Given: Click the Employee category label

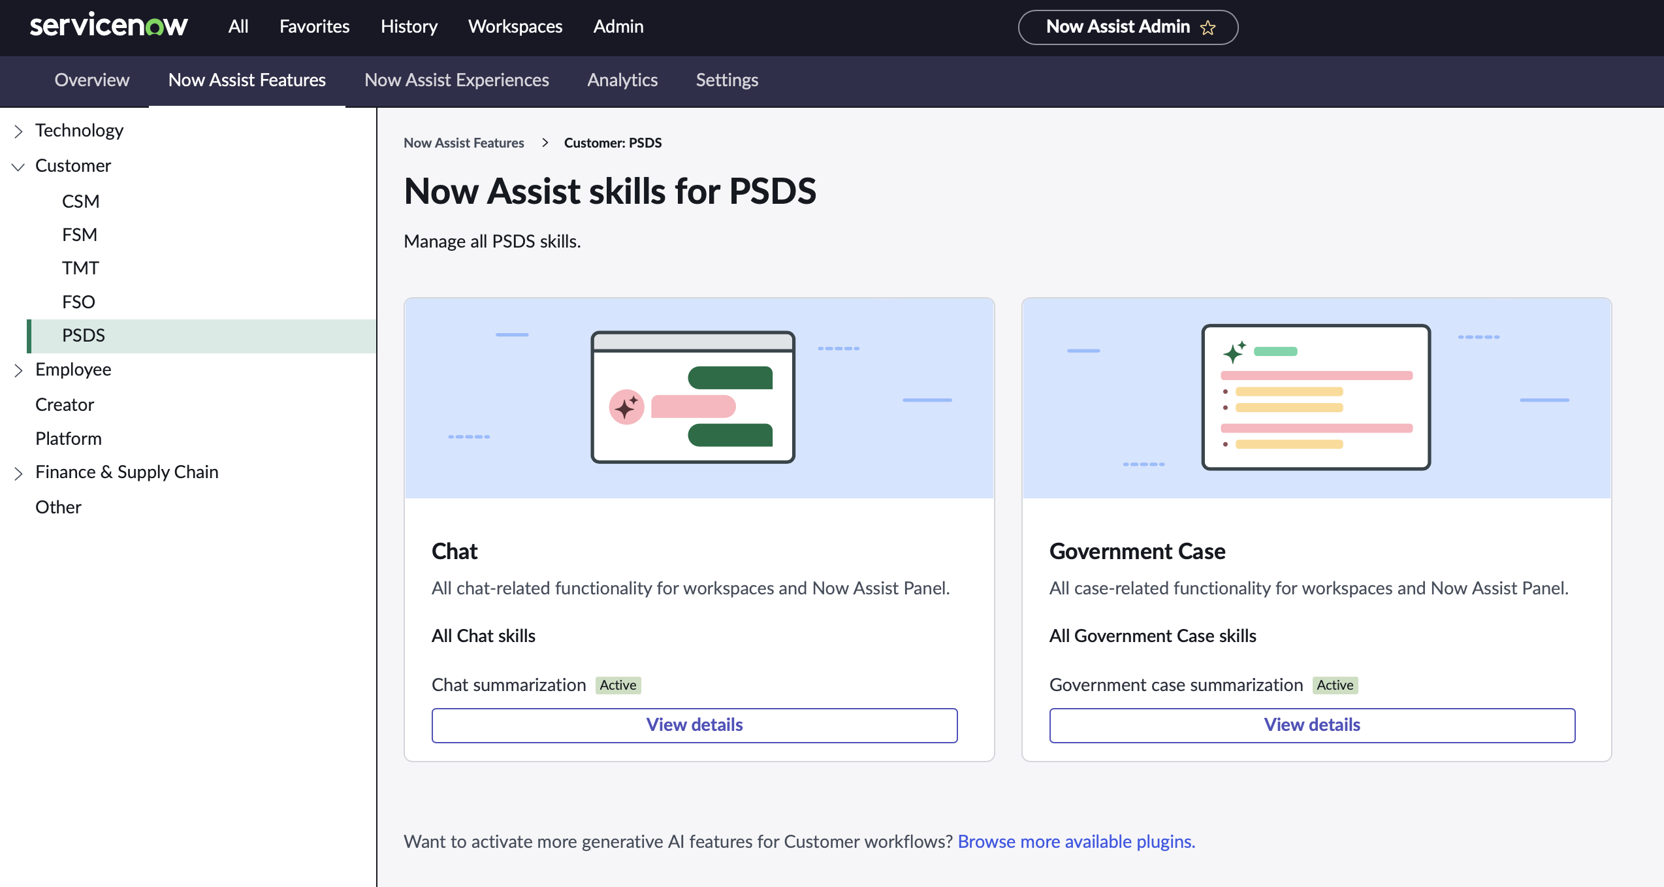Looking at the screenshot, I should [x=73, y=370].
